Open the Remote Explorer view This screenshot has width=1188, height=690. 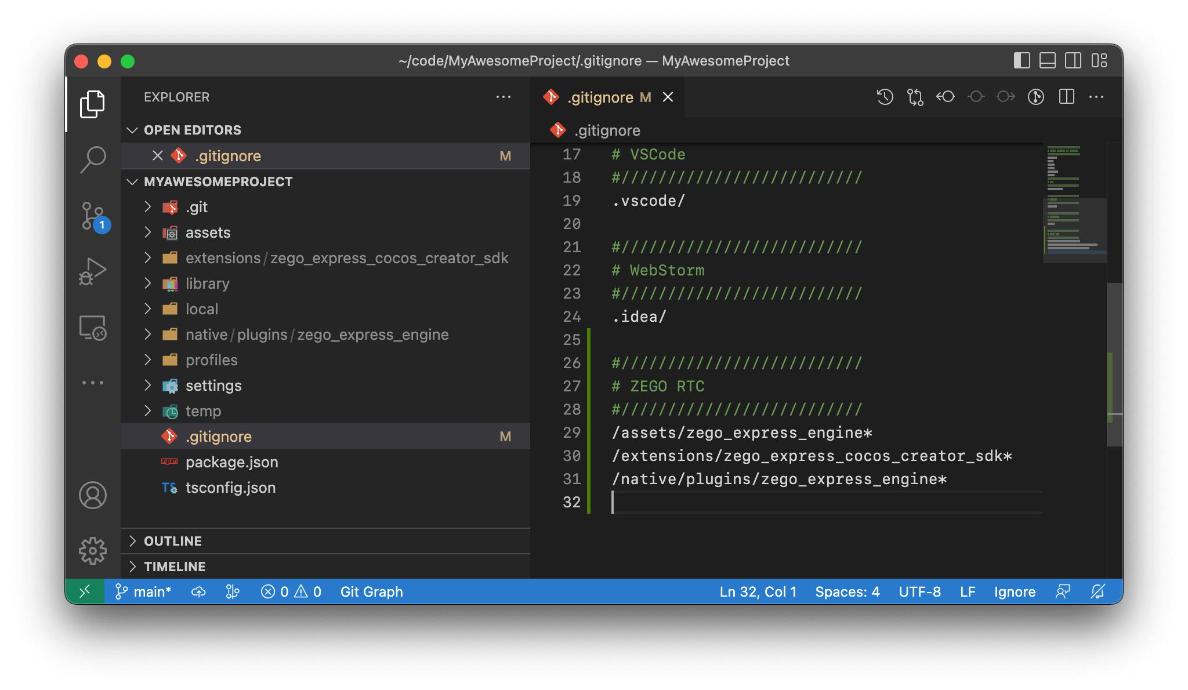[93, 328]
